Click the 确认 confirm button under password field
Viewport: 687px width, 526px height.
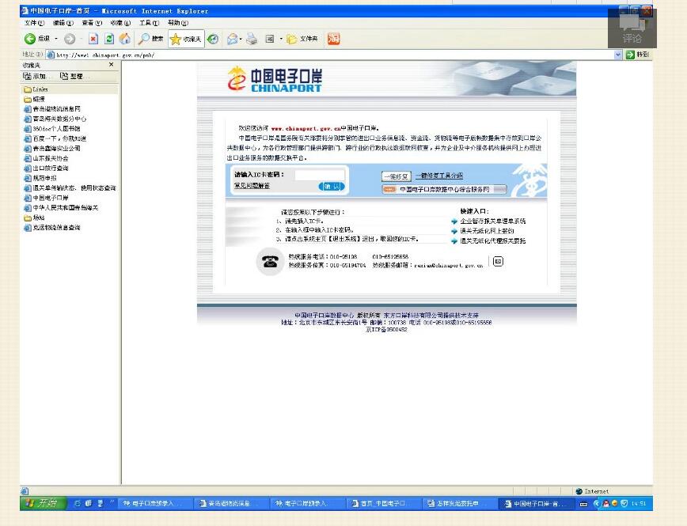331,187
